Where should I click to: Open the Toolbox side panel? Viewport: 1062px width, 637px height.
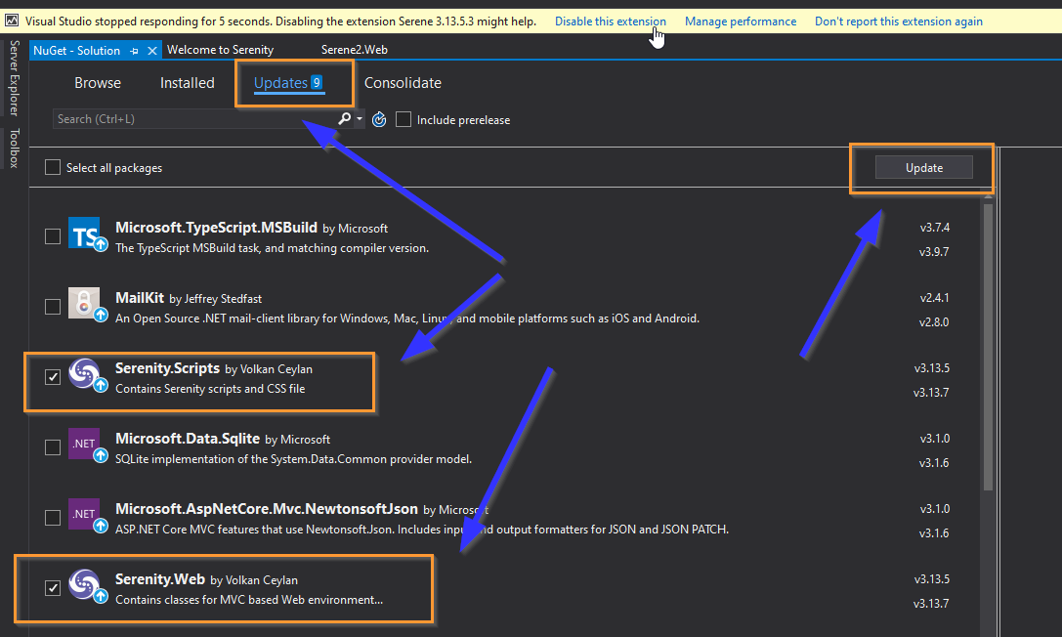pos(15,148)
